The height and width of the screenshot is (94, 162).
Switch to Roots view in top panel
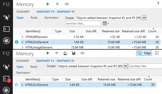34,18
